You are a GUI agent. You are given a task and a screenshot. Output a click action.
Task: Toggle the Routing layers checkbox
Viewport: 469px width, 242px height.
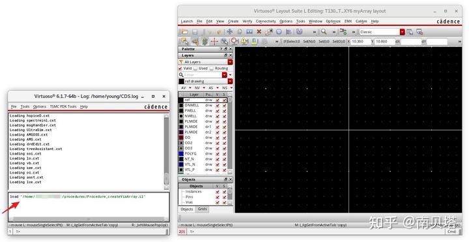tap(212, 68)
